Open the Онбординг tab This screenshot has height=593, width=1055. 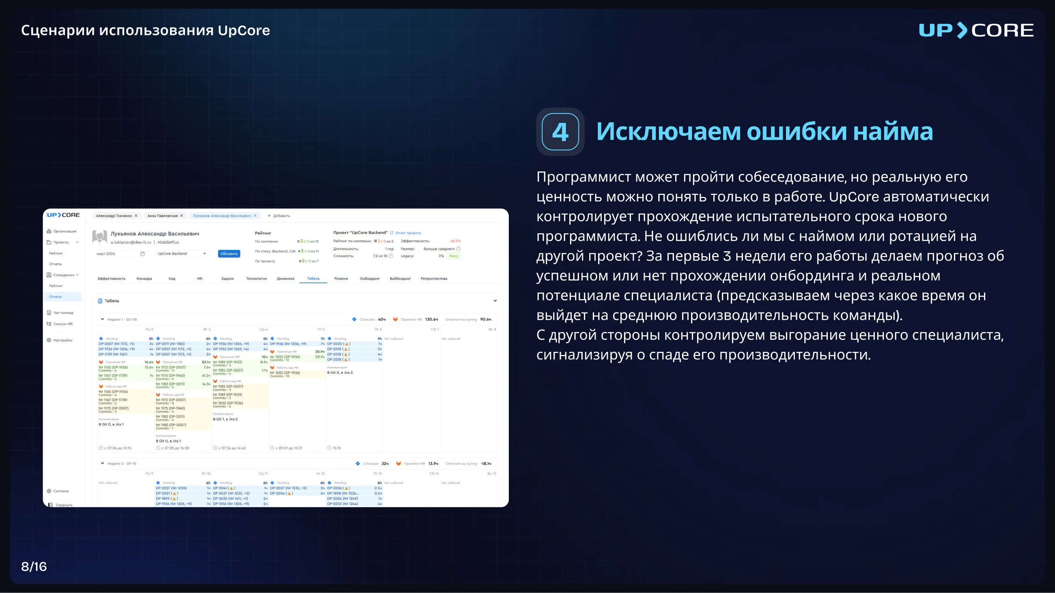(370, 279)
